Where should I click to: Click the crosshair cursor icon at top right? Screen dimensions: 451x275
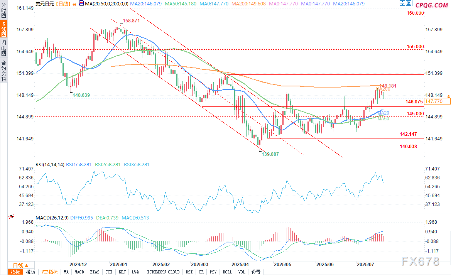[403, 4]
